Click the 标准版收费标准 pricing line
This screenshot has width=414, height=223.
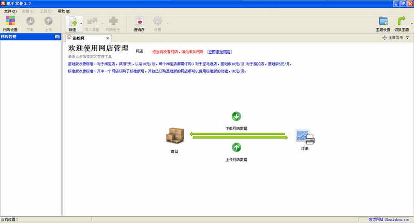pyautogui.click(x=157, y=71)
